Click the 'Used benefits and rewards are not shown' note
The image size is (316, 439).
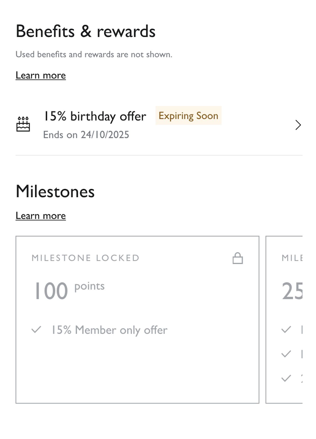pos(94,54)
